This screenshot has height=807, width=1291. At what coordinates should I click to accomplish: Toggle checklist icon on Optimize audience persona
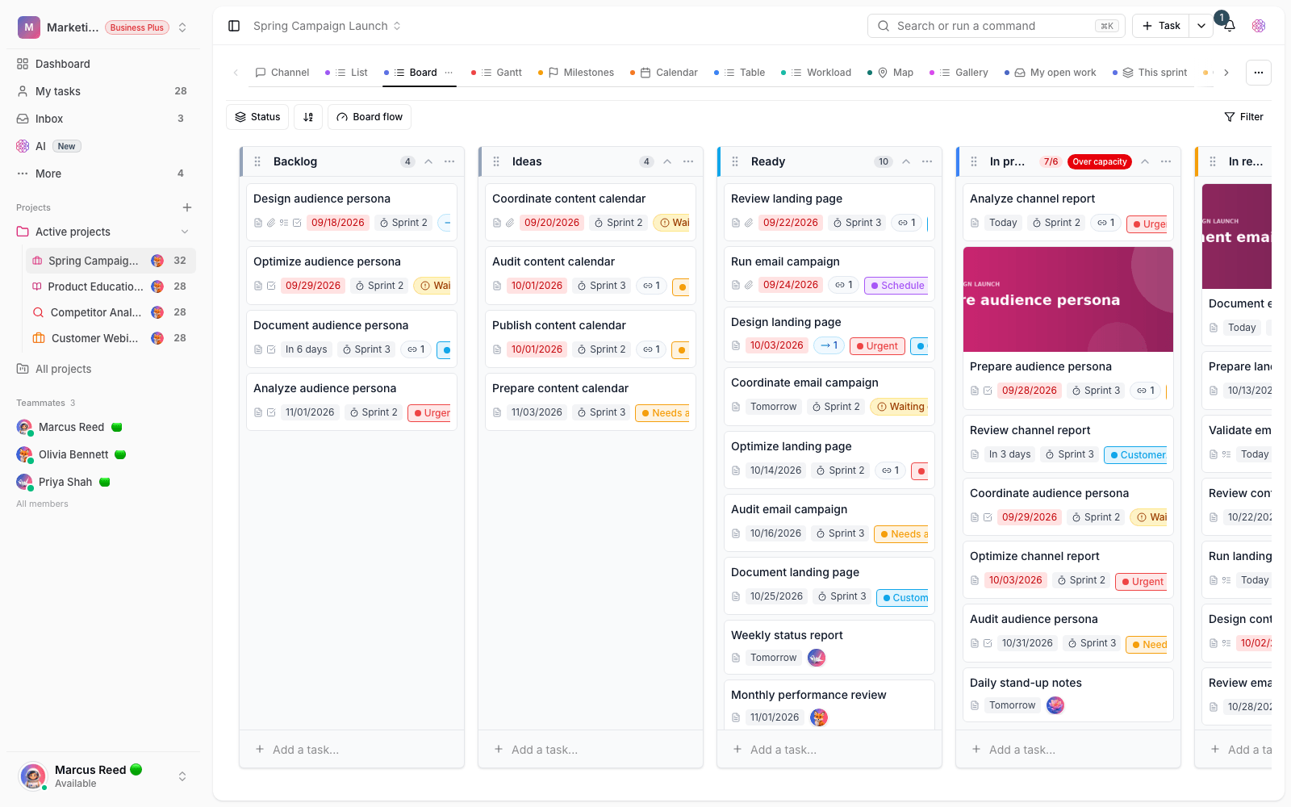(271, 286)
